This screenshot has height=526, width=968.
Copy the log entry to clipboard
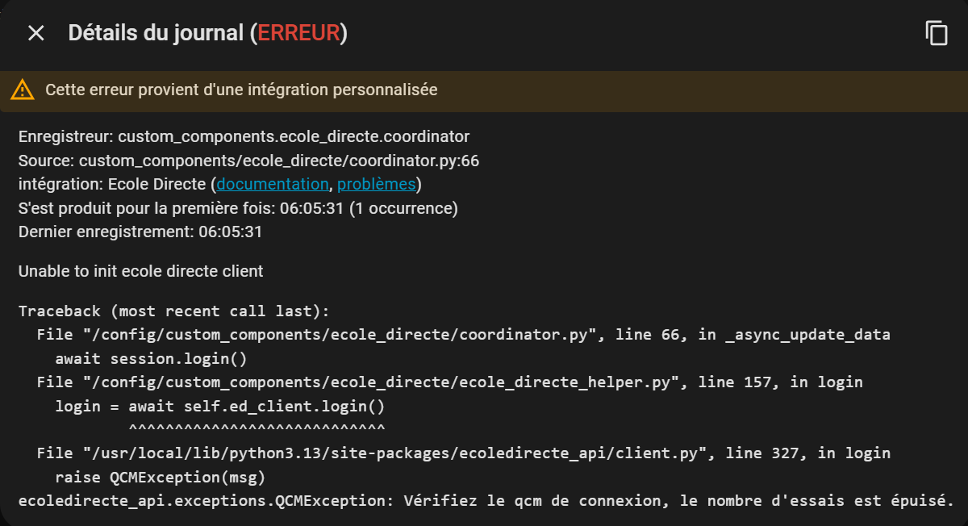(x=936, y=33)
